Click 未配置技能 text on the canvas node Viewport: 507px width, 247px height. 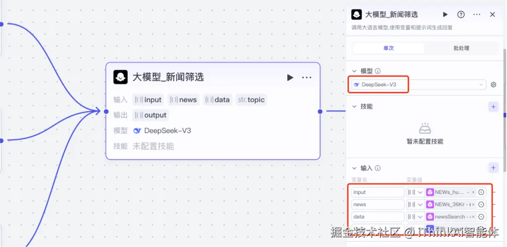click(x=153, y=146)
